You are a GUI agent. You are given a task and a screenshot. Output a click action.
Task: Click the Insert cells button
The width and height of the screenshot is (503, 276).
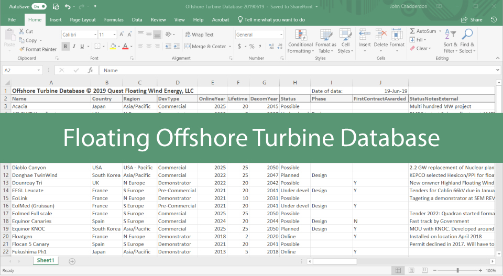pyautogui.click(x=365, y=41)
